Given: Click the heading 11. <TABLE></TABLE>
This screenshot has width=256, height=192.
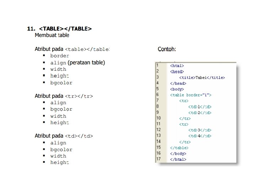Looking at the screenshot, I should coord(59,29).
